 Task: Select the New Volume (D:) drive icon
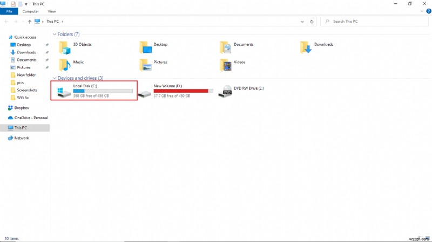(x=145, y=94)
